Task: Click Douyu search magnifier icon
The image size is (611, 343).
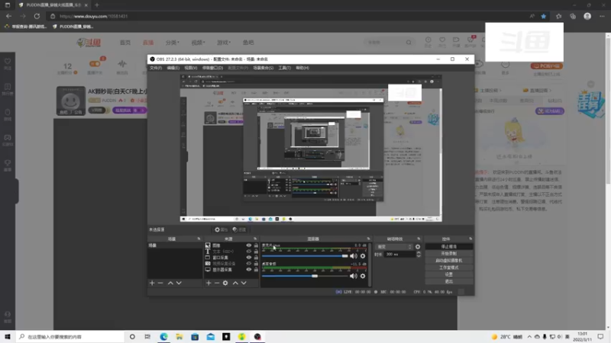Action: point(409,43)
